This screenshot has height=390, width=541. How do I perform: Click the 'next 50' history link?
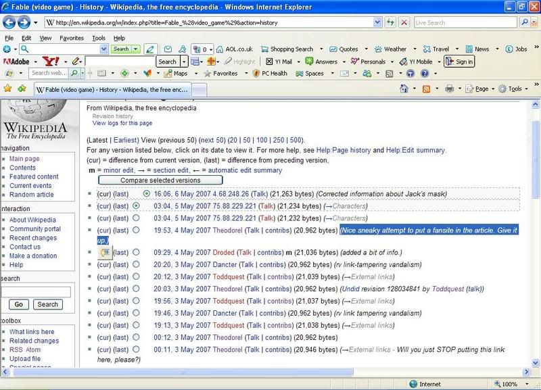tap(212, 140)
